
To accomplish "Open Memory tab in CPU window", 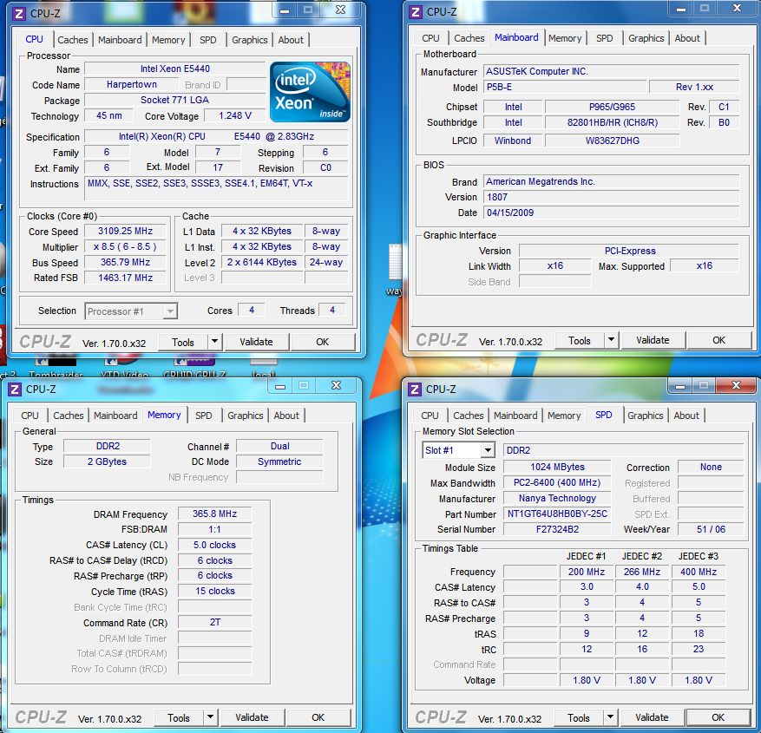I will [x=168, y=40].
